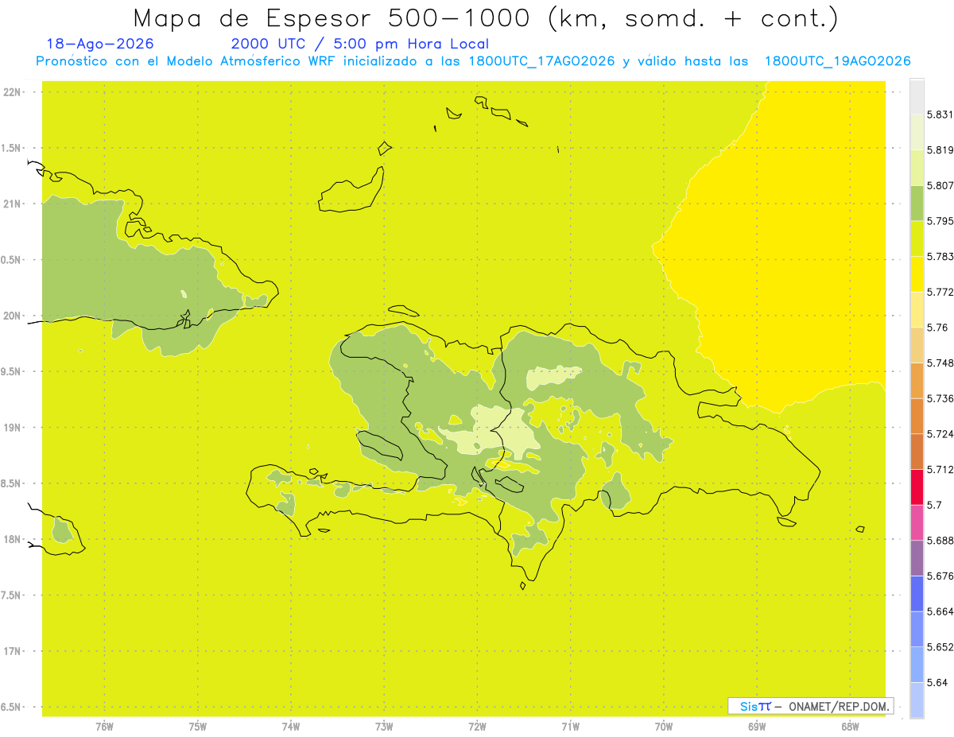The width and height of the screenshot is (954, 737).
Task: Click the '73W' longitude label
Action: tap(384, 727)
